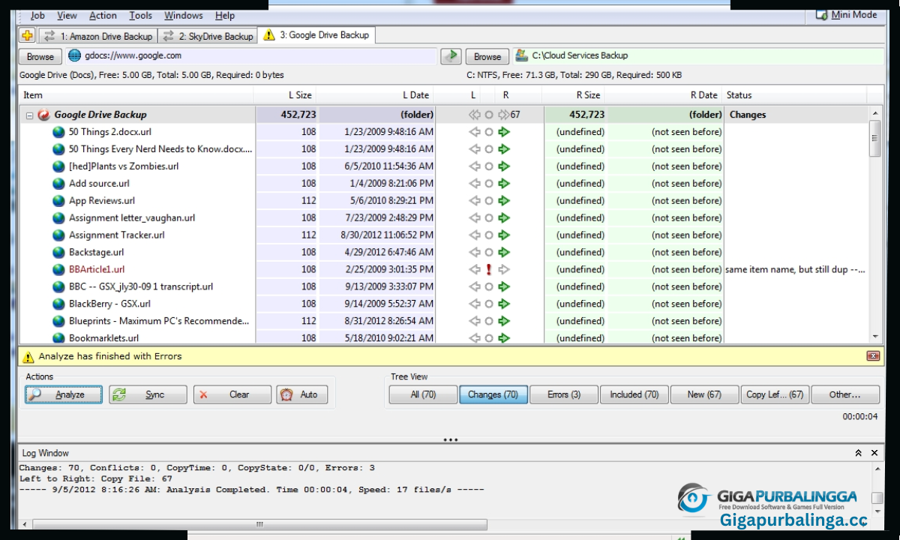Collapse the Google Drive Backup tree node
Viewport: 900px width, 540px height.
pyautogui.click(x=29, y=115)
